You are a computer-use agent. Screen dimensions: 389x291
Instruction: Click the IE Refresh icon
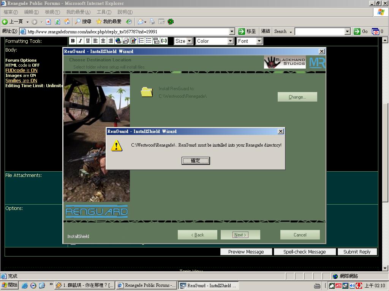point(58,22)
